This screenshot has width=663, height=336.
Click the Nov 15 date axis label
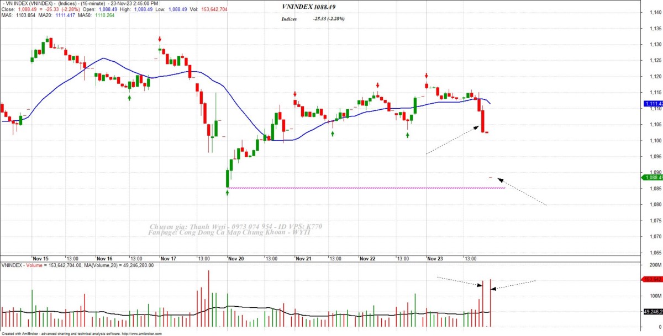[41, 258]
